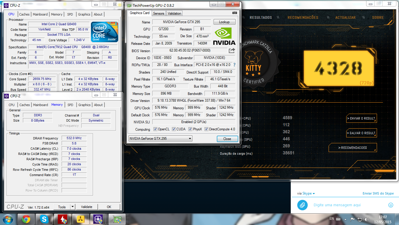399x225 pixels.
Task: Open the 'via Skype' dropdown
Action: tap(306, 193)
